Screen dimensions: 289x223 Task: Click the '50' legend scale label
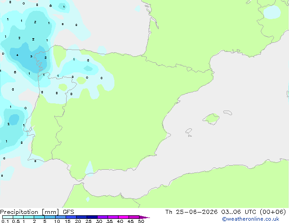(141, 221)
